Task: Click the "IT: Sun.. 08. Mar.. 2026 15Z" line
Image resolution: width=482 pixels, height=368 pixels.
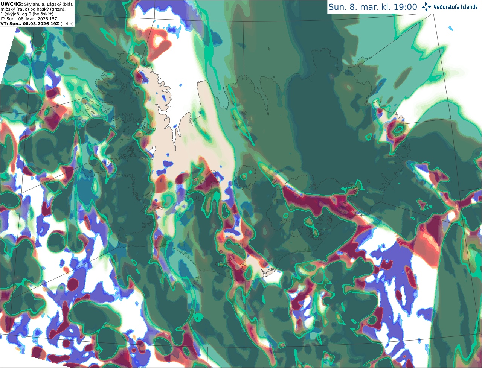Action: click(29, 18)
